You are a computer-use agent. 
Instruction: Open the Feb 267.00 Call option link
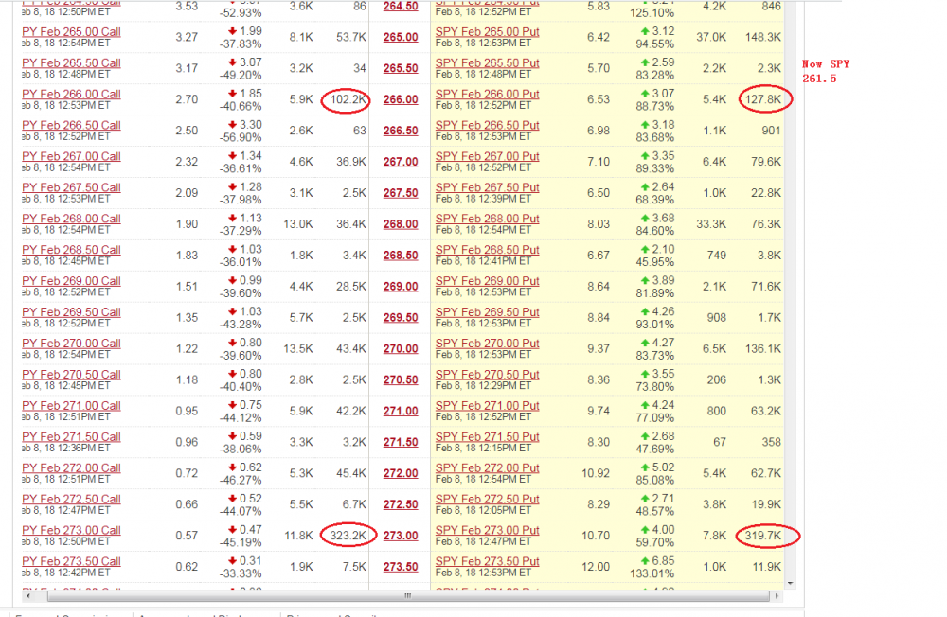tap(71, 156)
